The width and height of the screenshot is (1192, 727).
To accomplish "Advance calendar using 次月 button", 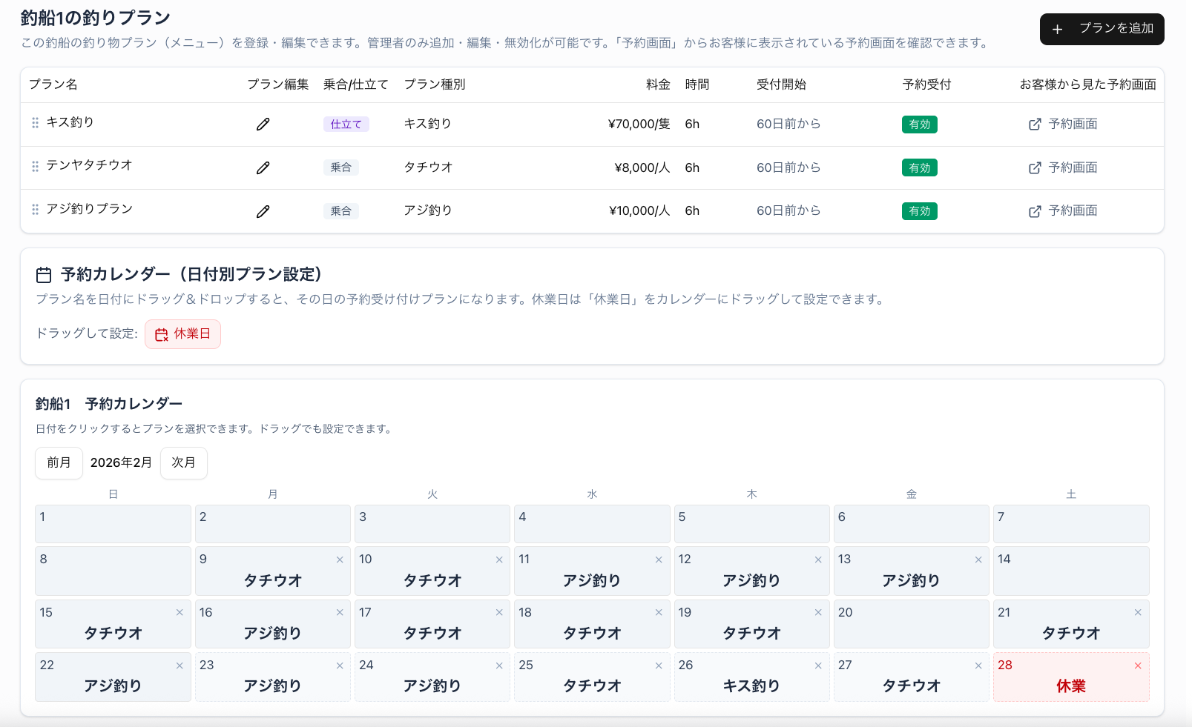I will 183,463.
